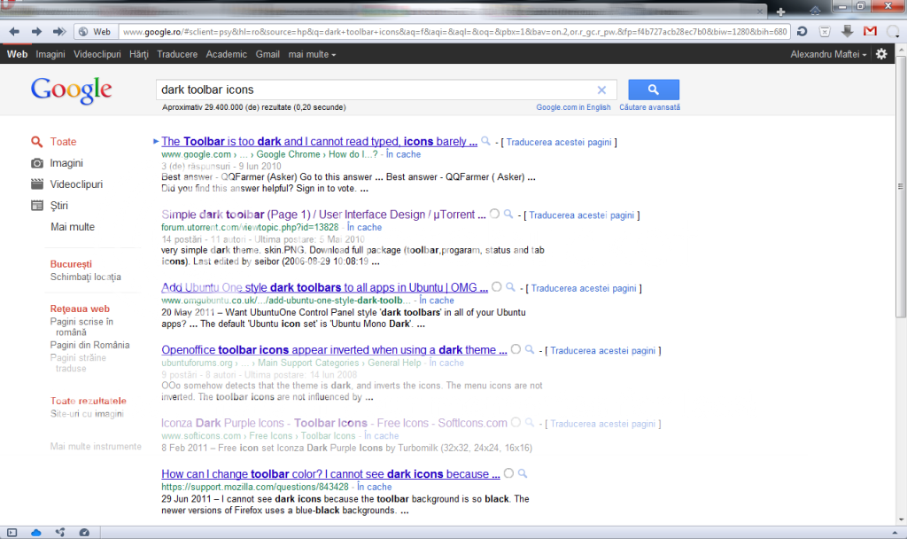Expand 'Mai multe instrumente' in the sidebar
This screenshot has width=907, height=539.
(x=96, y=447)
